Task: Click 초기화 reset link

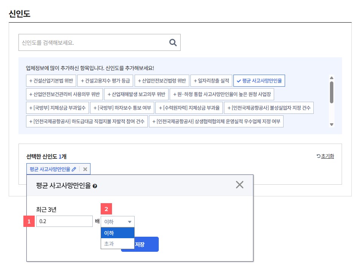Action: [x=325, y=156]
